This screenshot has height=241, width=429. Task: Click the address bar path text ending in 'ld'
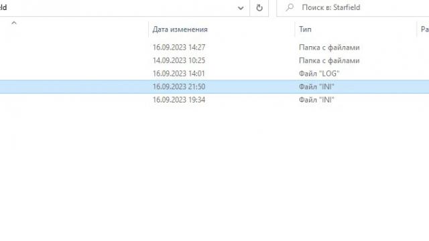[3, 7]
